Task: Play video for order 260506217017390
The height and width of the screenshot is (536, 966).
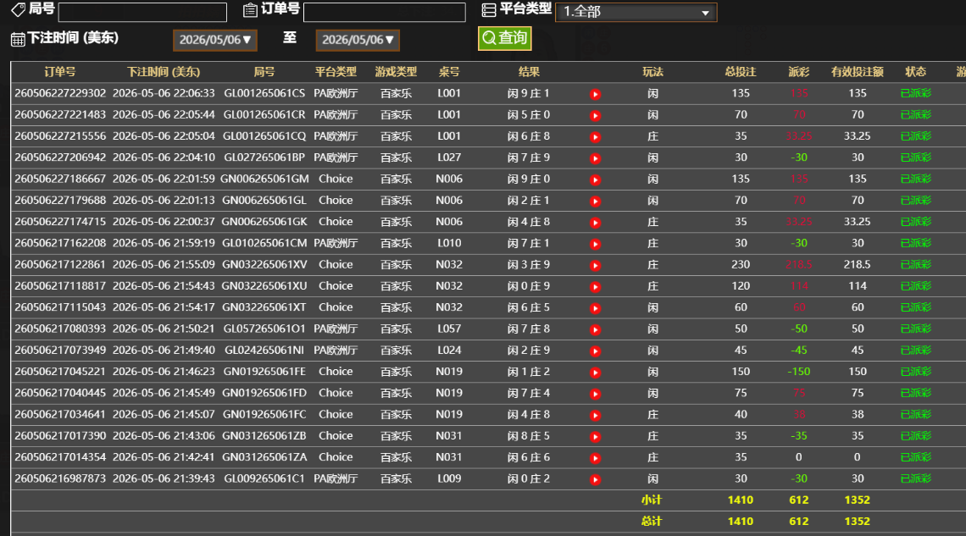Action: click(595, 437)
